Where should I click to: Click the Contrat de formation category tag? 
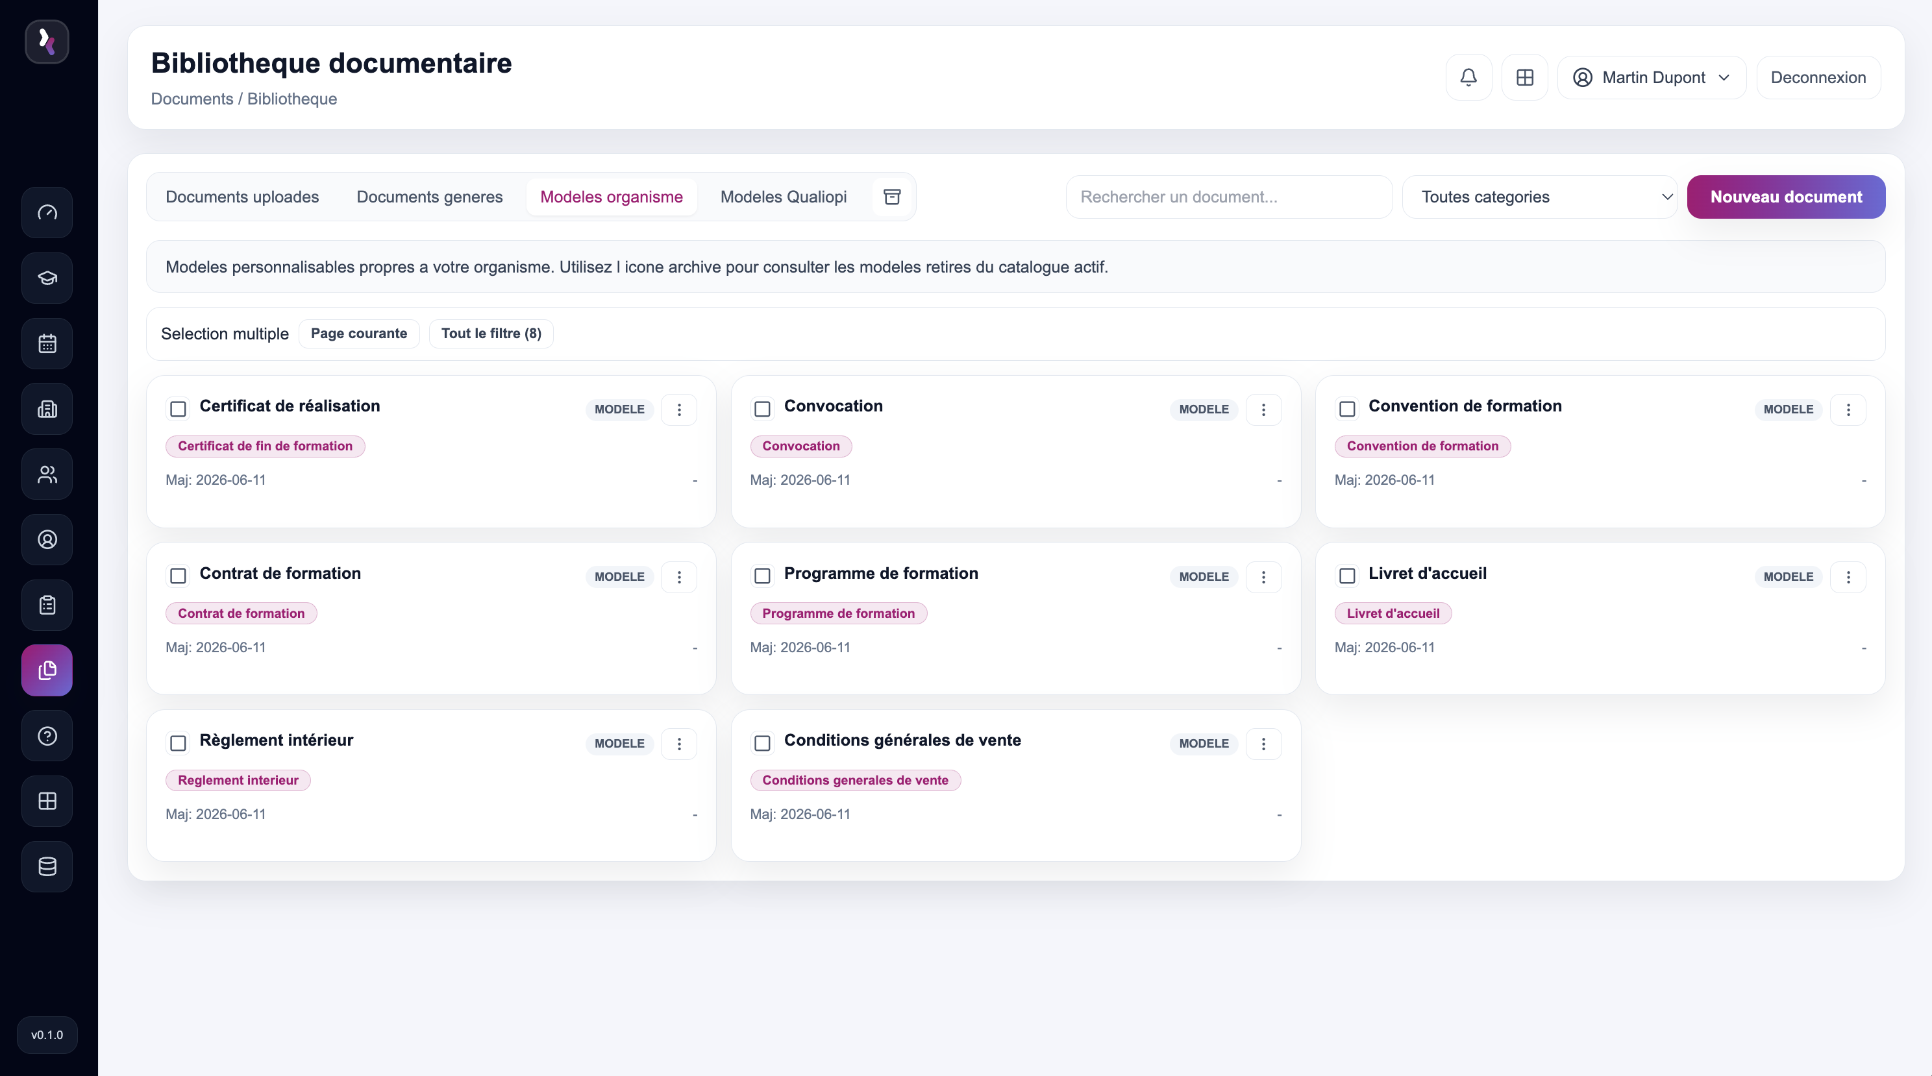(241, 613)
